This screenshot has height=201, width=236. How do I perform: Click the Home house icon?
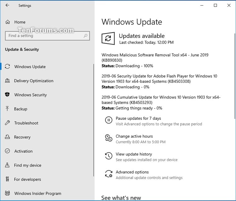8,22
